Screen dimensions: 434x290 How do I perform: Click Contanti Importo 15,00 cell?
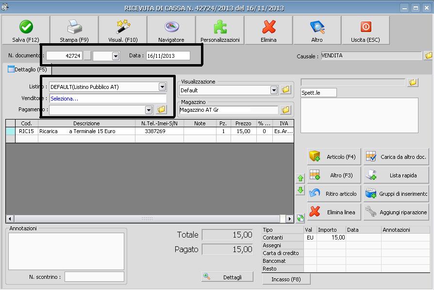click(332, 238)
